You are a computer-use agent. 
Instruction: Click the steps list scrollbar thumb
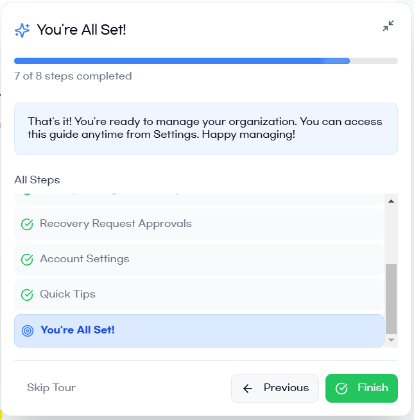click(x=391, y=298)
